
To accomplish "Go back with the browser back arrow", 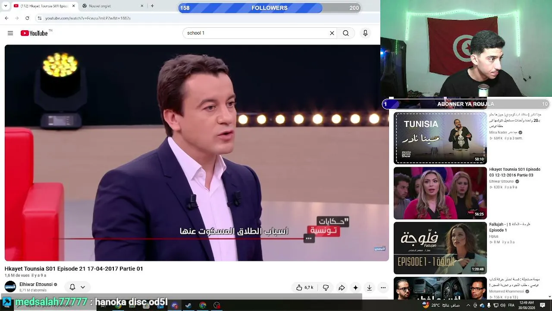I will tap(6, 18).
